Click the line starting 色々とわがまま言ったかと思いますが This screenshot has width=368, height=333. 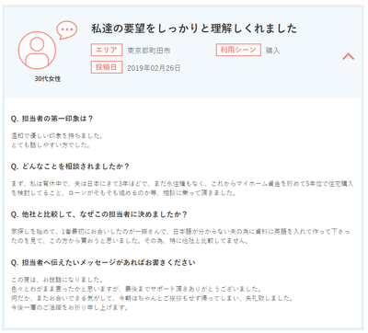point(136,289)
